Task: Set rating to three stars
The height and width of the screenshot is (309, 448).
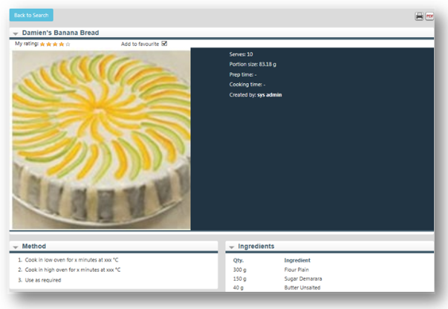Action: pyautogui.click(x=55, y=44)
